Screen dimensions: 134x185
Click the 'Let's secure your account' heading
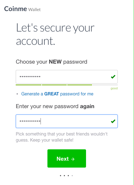pos(55,34)
